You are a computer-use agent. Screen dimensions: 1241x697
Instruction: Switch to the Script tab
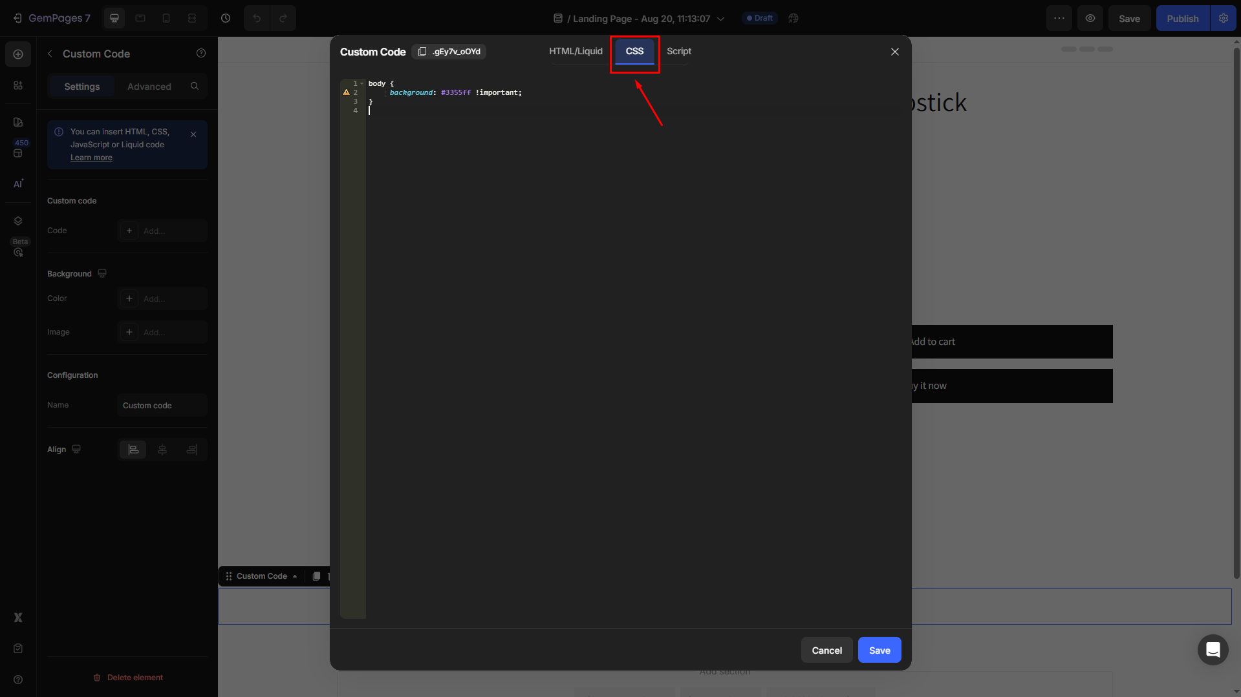point(679,51)
